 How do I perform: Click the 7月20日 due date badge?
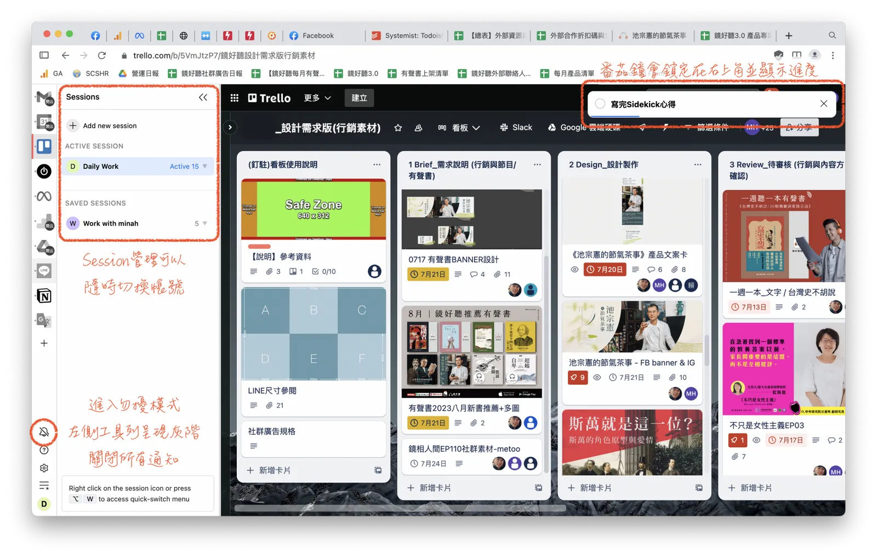[x=605, y=270]
